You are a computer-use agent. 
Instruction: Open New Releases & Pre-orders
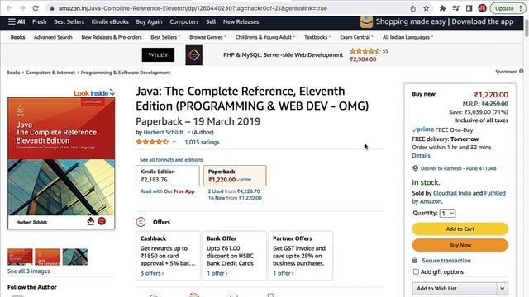click(x=112, y=37)
